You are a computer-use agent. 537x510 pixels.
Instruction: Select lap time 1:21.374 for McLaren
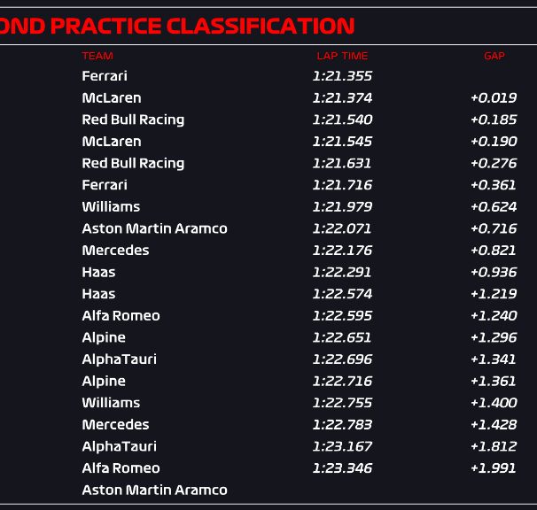click(342, 98)
